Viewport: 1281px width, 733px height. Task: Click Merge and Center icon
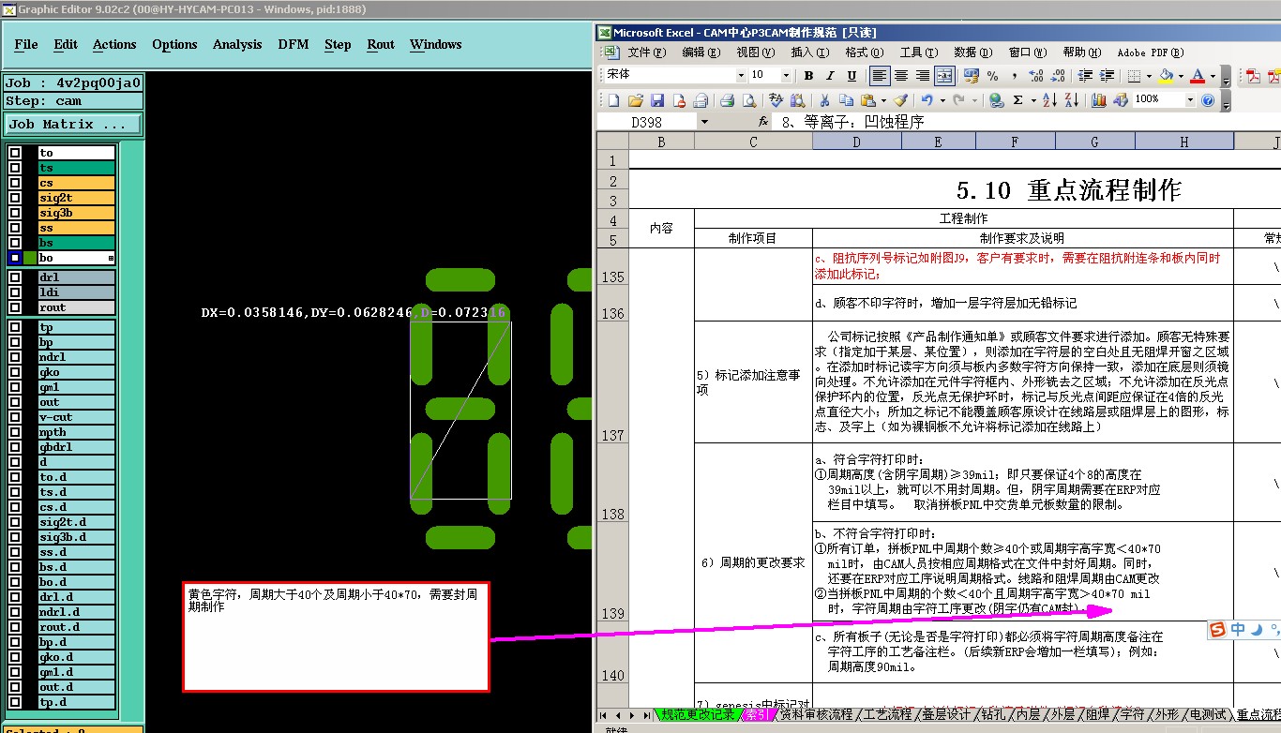coord(944,76)
